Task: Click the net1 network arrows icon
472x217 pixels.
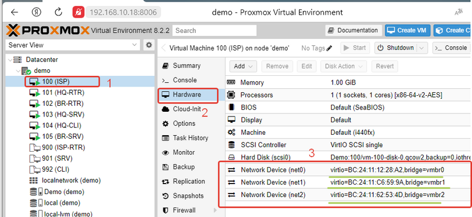Action: 231,182
